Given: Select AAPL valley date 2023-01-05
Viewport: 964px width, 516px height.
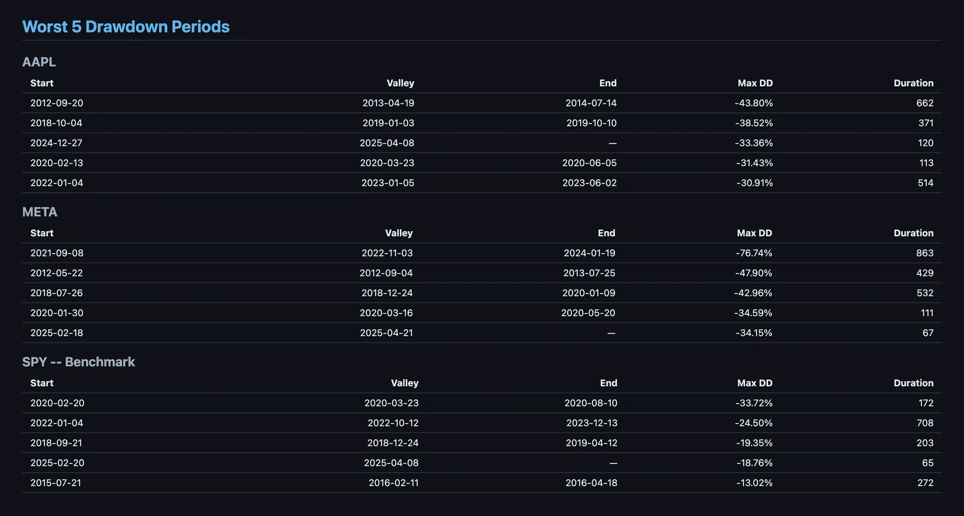Looking at the screenshot, I should (x=388, y=183).
